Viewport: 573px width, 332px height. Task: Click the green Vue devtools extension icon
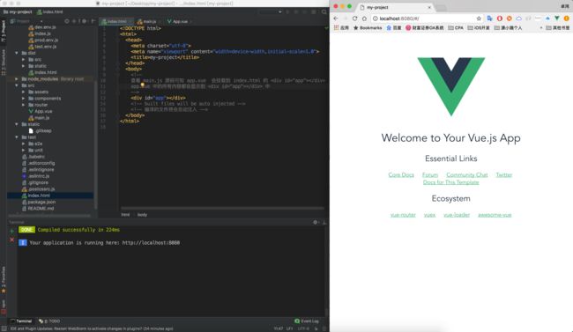[556, 18]
